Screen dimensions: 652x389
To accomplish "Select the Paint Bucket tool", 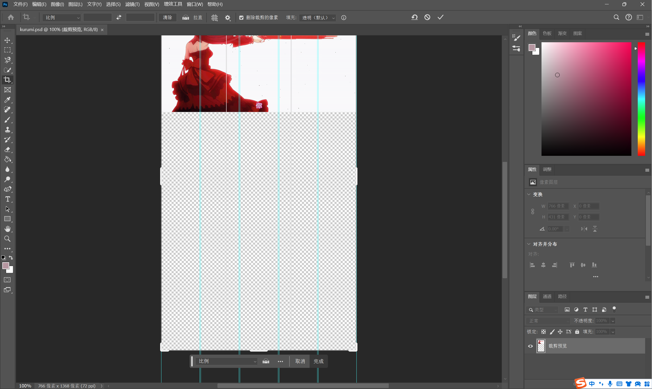I will 7,159.
